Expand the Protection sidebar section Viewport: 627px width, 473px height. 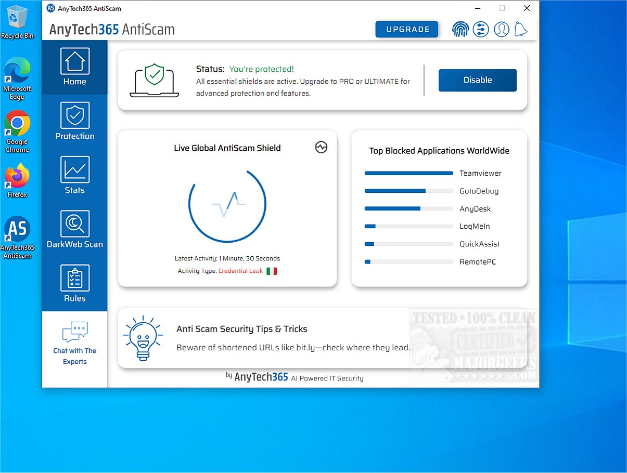pyautogui.click(x=74, y=121)
